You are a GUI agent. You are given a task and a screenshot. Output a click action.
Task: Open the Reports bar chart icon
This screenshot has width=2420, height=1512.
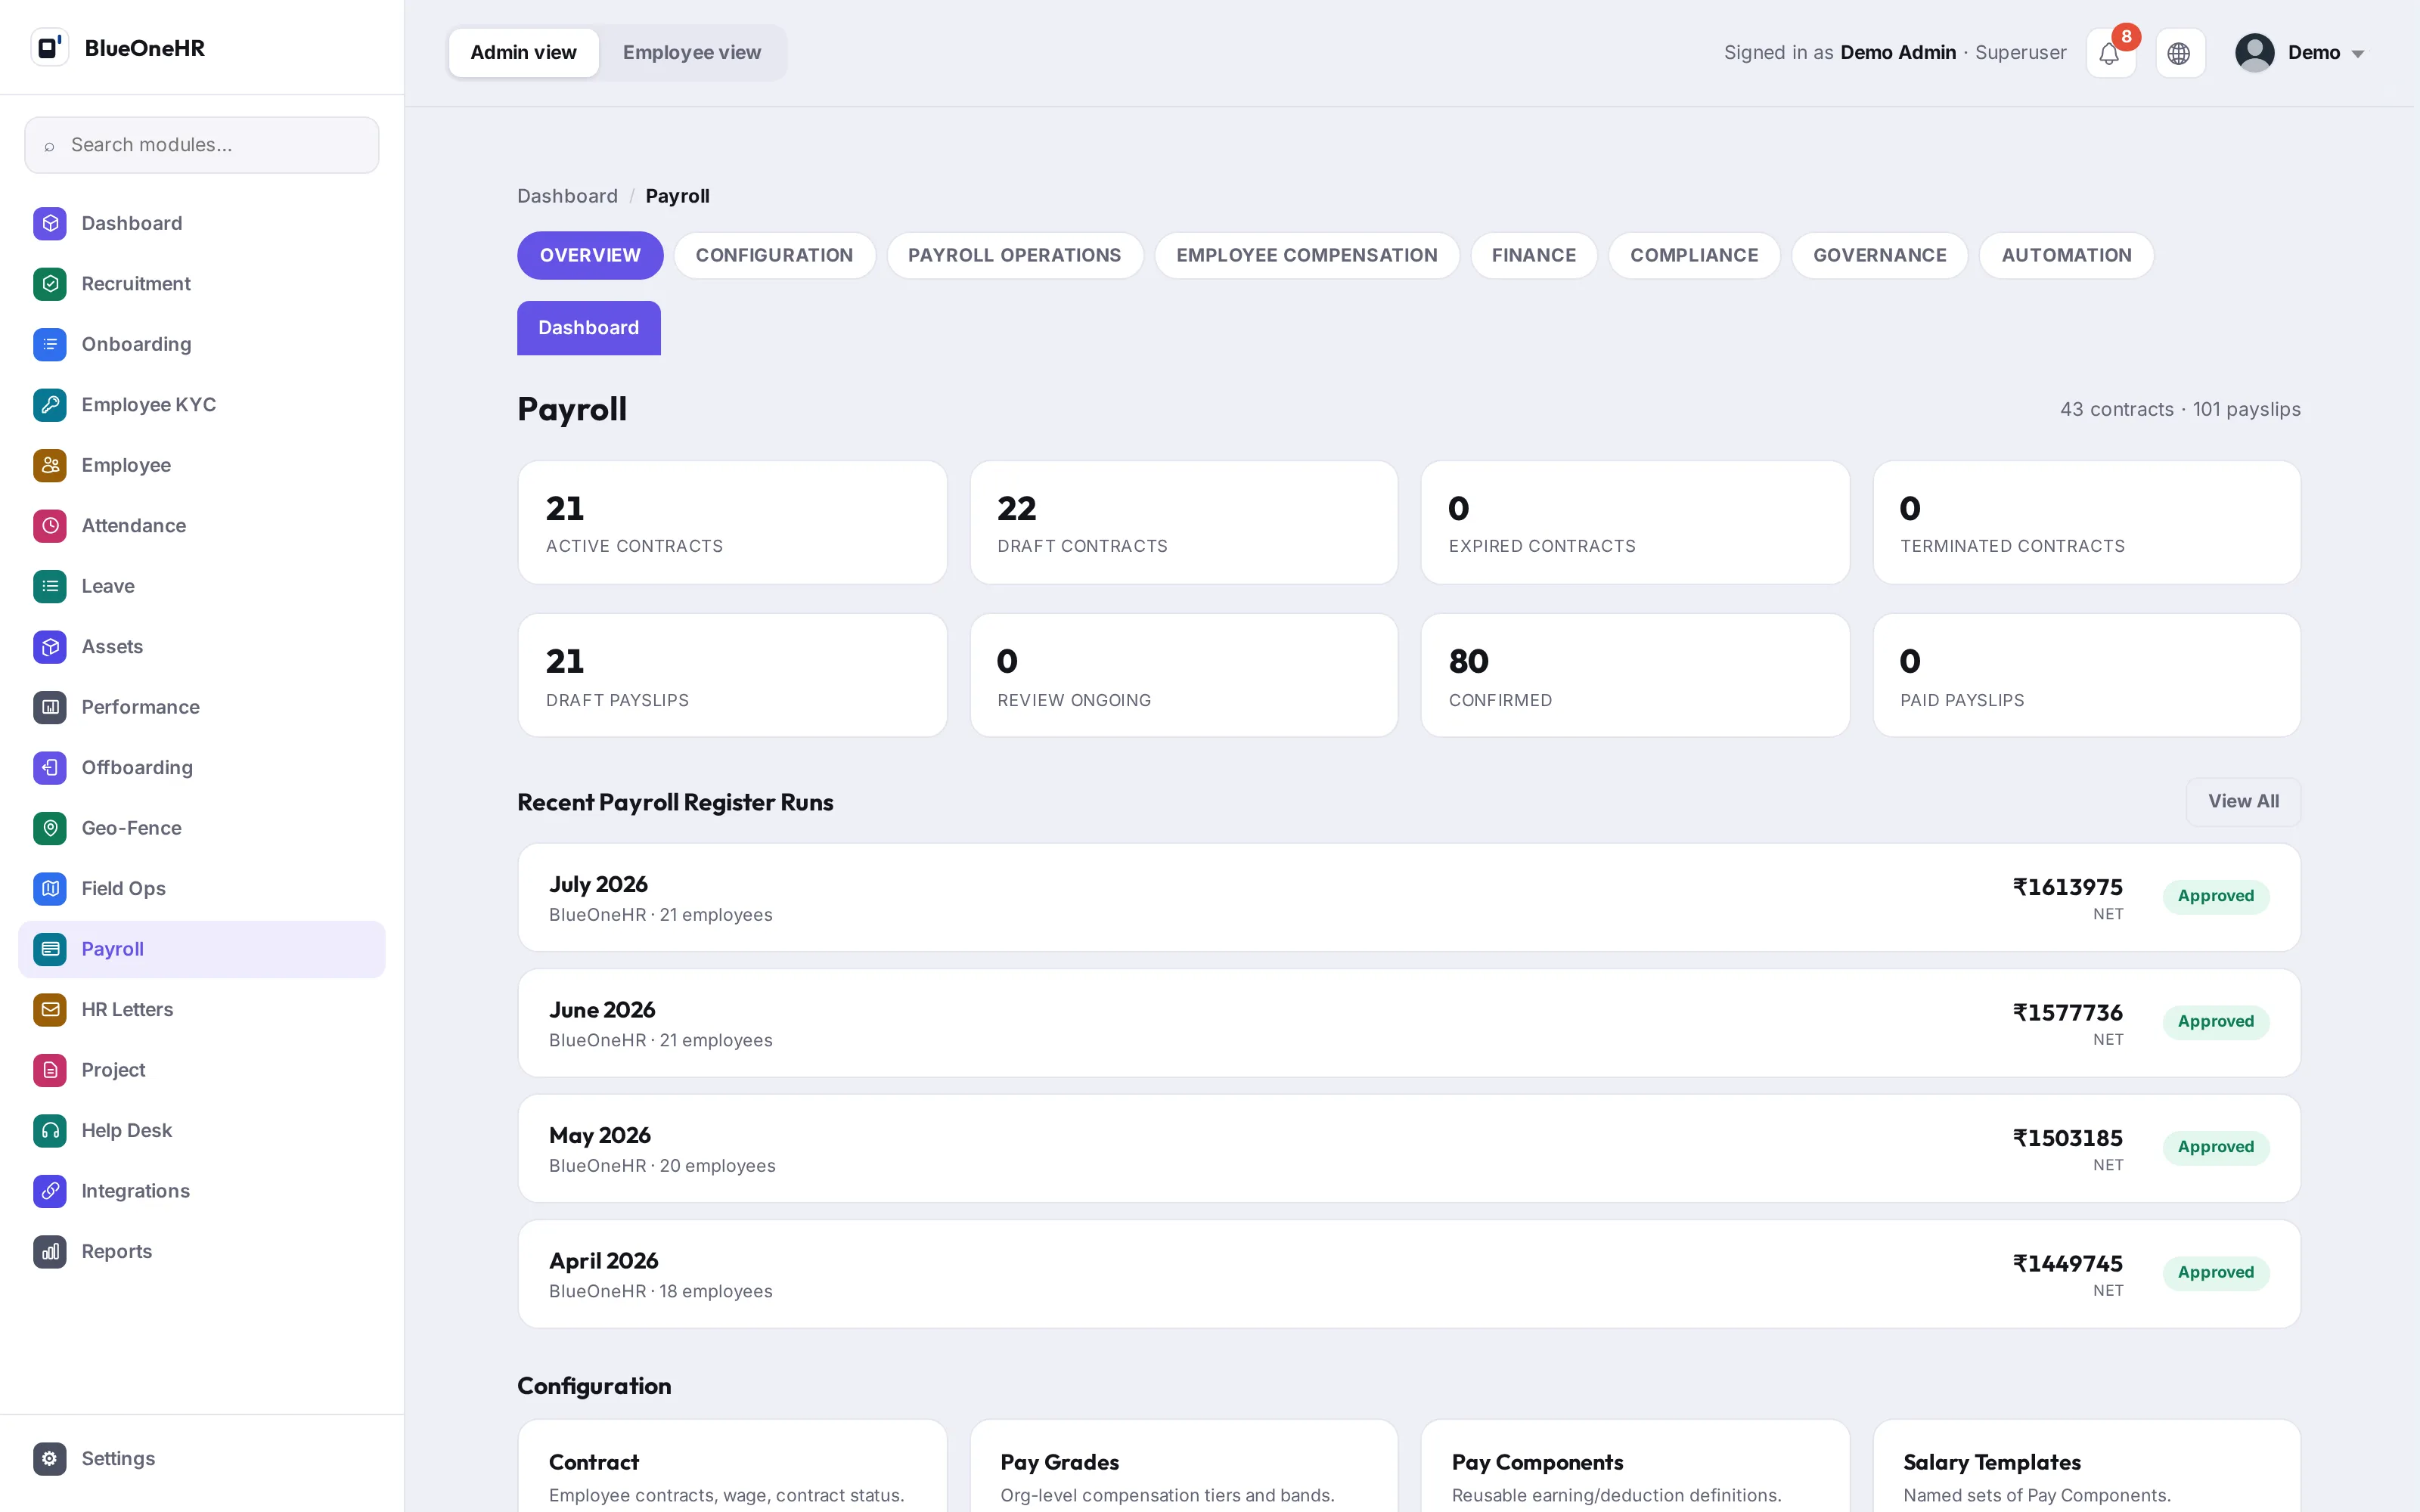tap(50, 1252)
